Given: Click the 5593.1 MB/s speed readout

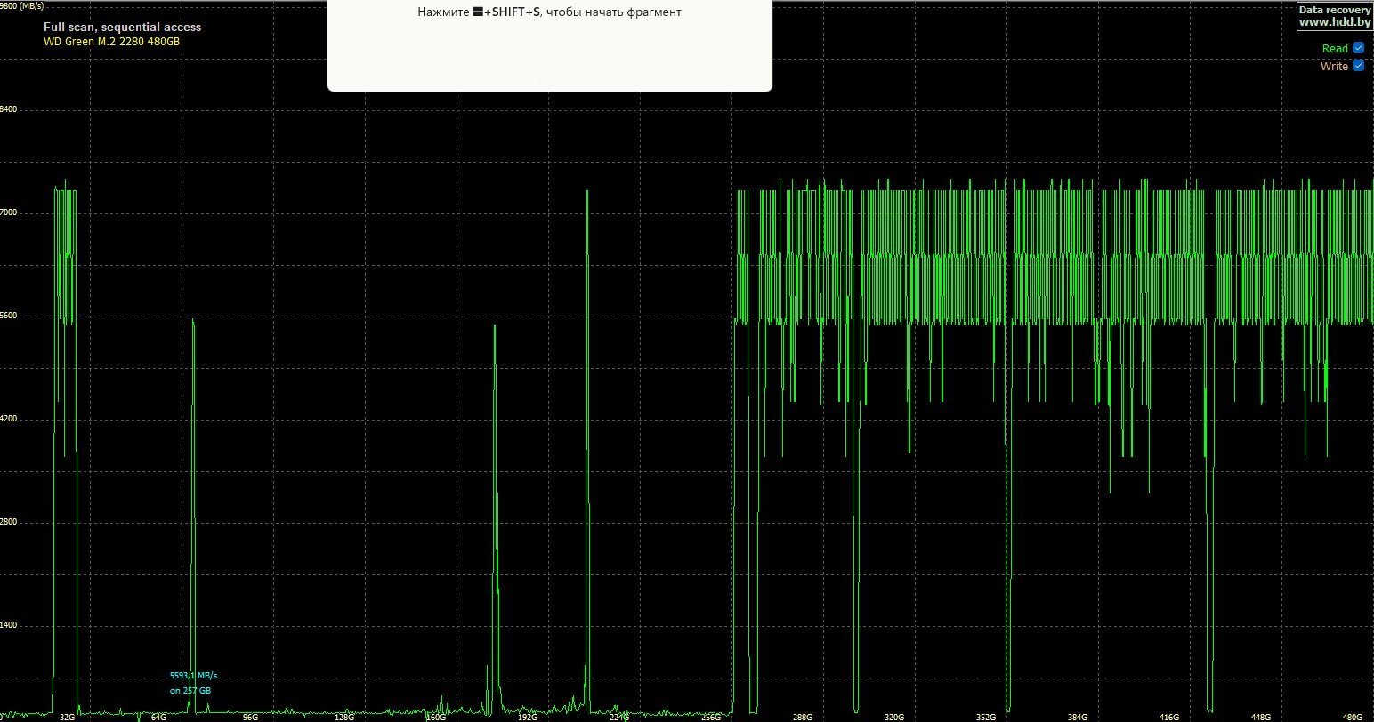Looking at the screenshot, I should click(x=193, y=676).
